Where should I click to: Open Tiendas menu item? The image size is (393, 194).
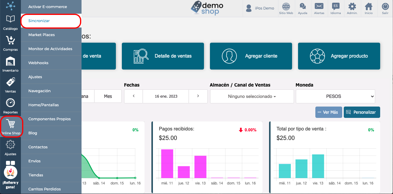coord(51,175)
